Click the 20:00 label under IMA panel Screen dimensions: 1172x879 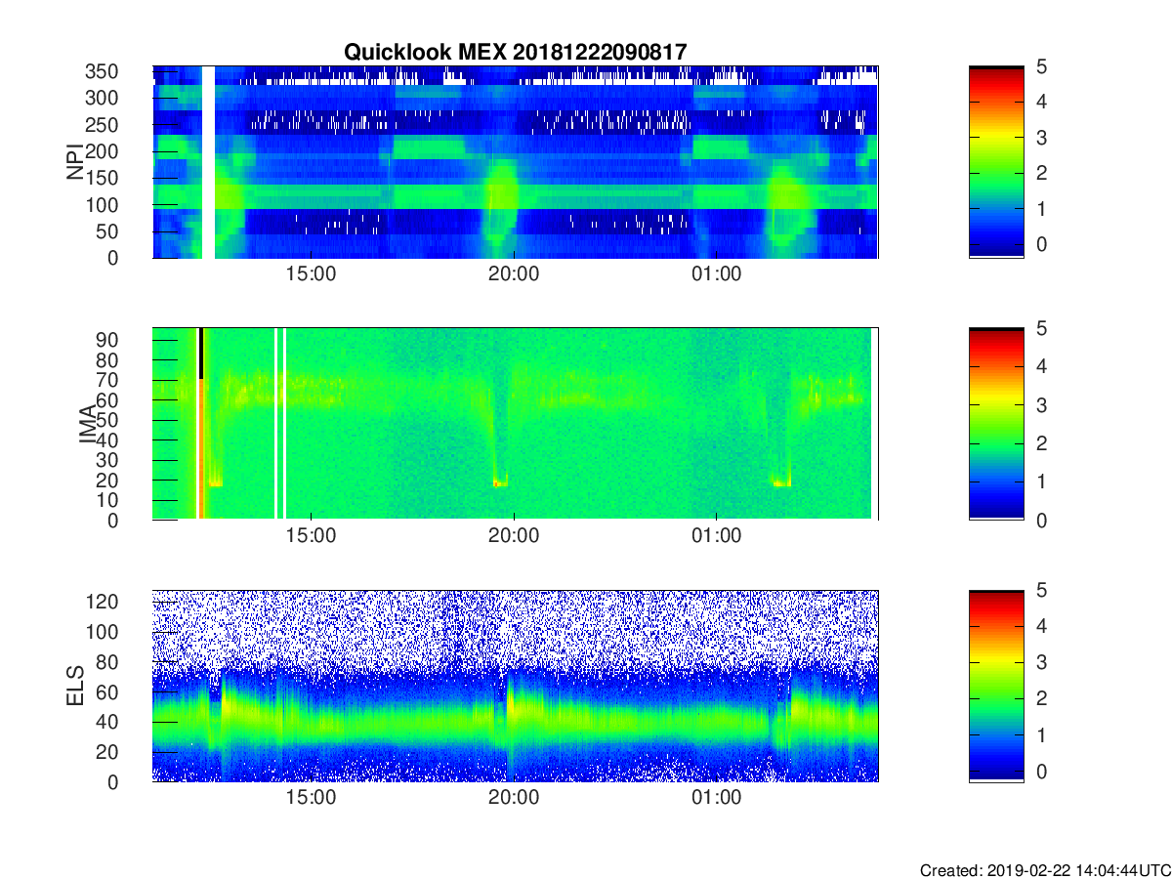(x=514, y=536)
